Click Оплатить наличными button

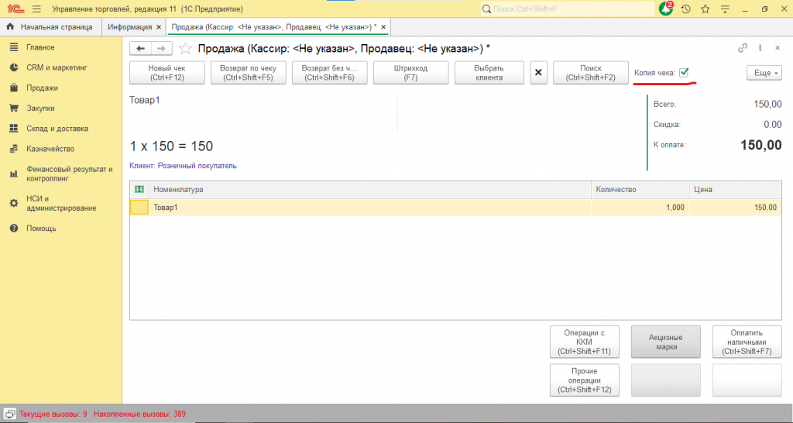[x=747, y=342]
